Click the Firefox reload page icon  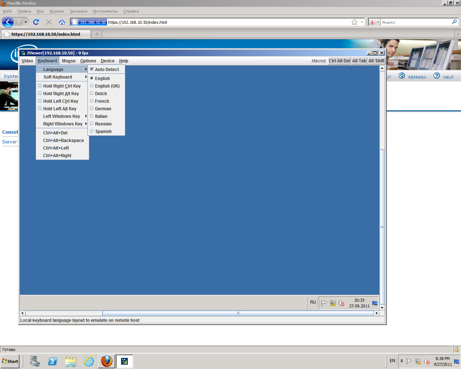[36, 22]
